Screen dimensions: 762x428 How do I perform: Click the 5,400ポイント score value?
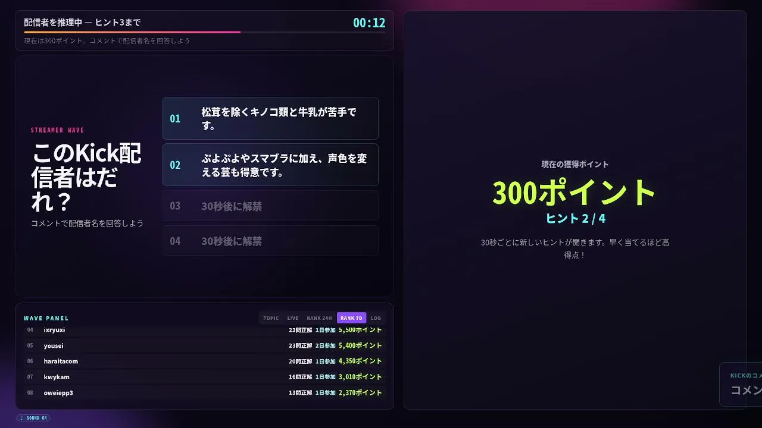point(360,345)
